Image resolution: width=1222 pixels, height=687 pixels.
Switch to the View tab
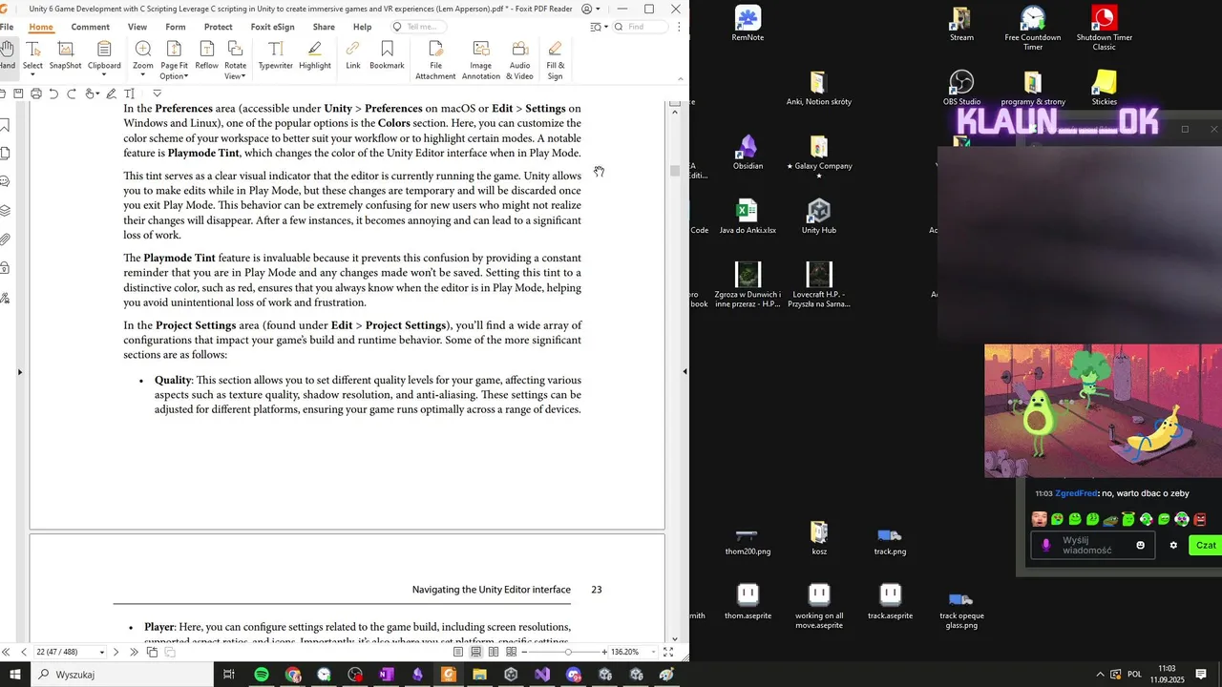coord(137,27)
